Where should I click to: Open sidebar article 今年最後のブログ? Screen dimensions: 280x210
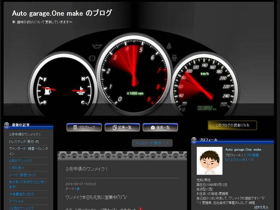pyautogui.click(x=21, y=194)
